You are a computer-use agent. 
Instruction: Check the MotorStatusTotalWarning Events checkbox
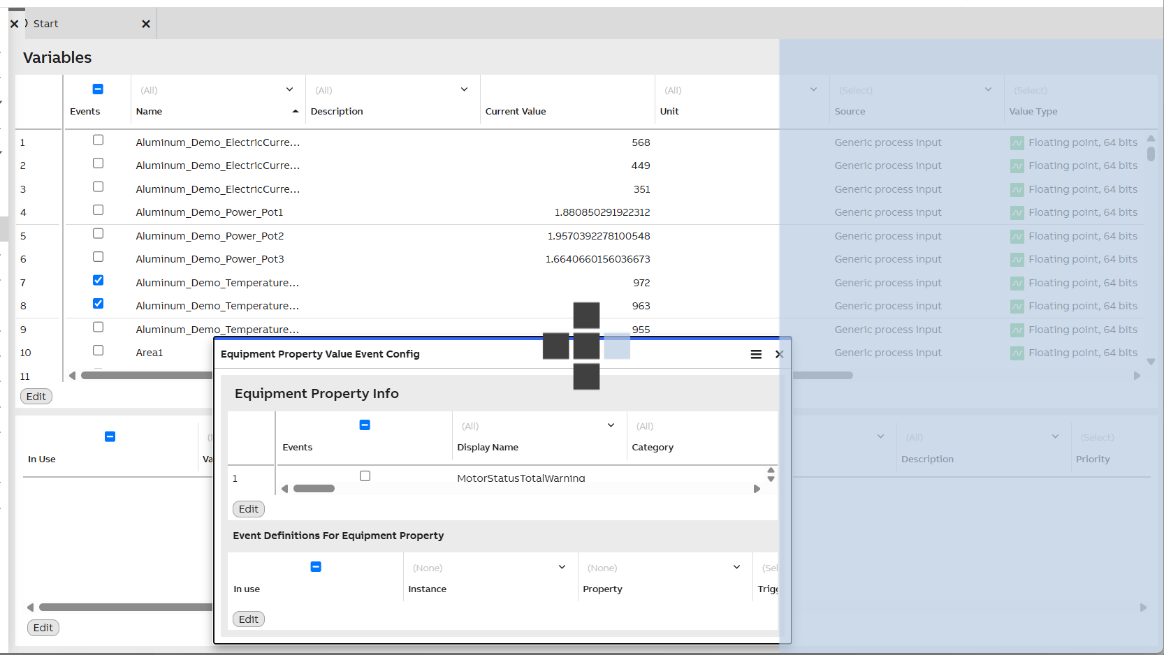point(365,476)
